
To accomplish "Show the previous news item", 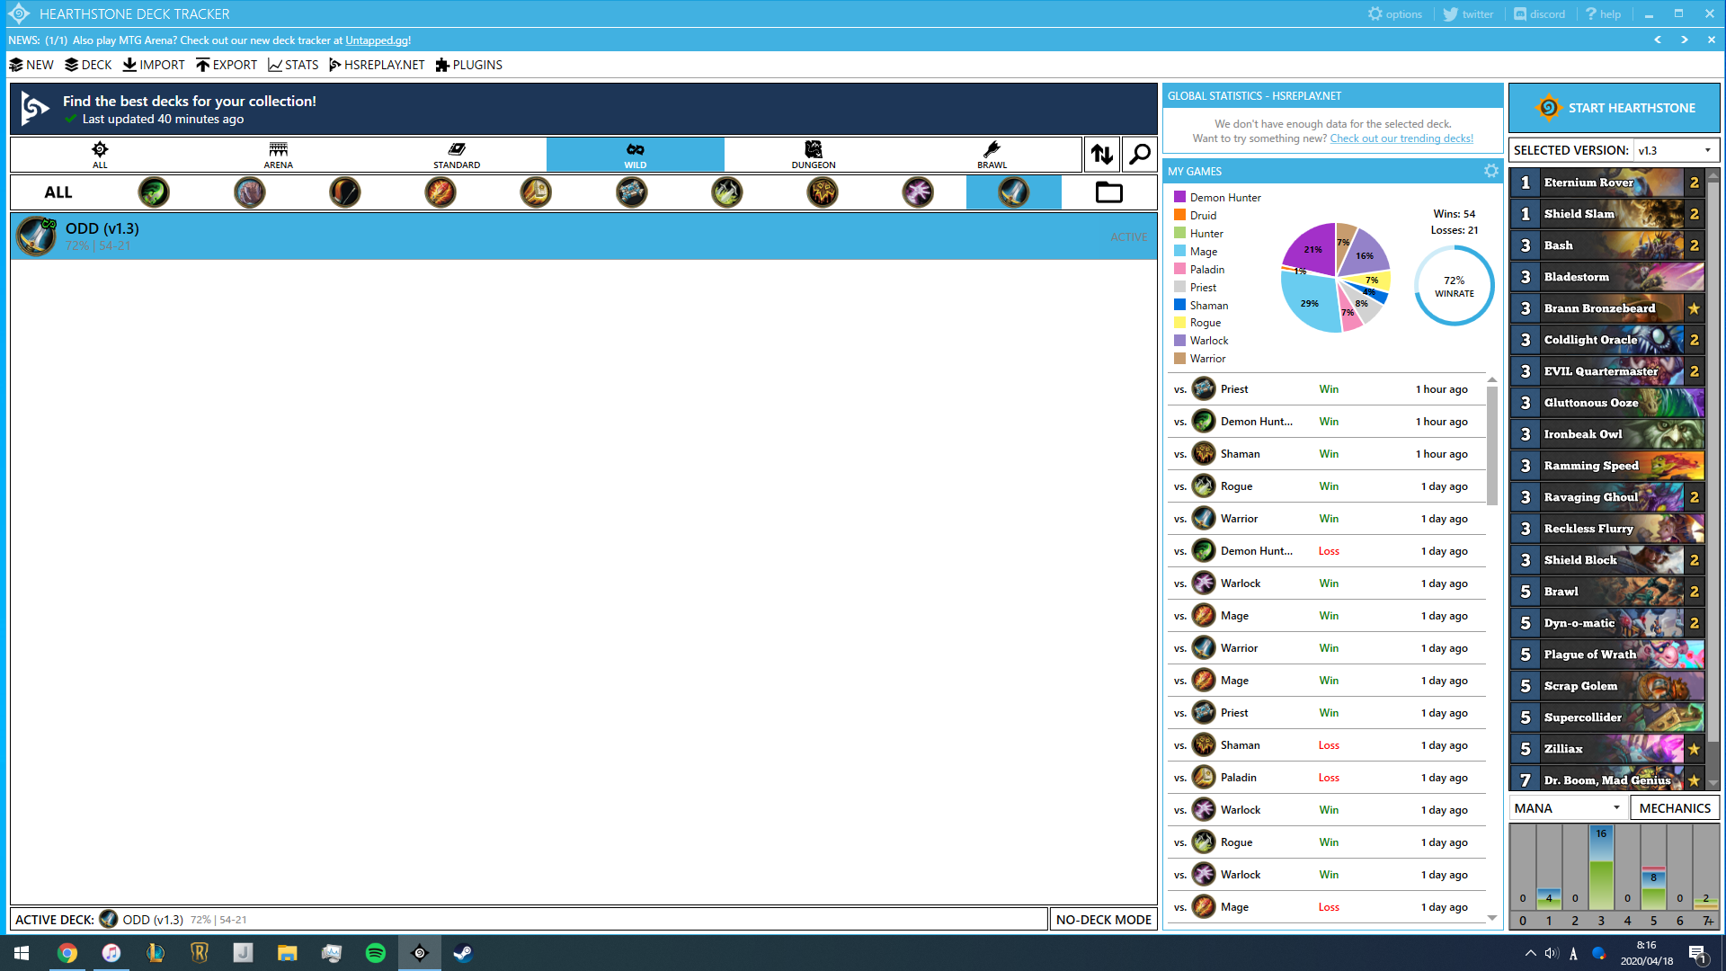I will point(1658,40).
